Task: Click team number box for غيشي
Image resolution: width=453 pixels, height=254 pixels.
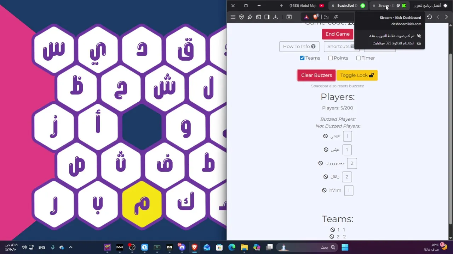Action: pyautogui.click(x=347, y=136)
